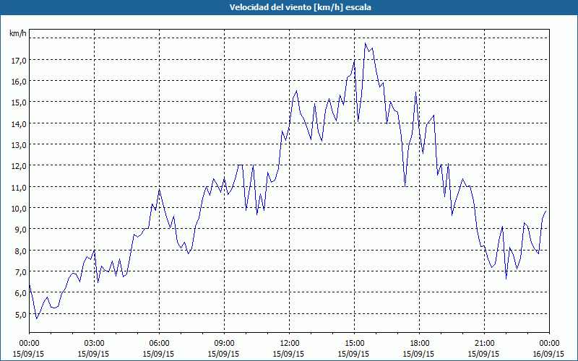Select the 11,0 value on the speed axis

[19, 188]
